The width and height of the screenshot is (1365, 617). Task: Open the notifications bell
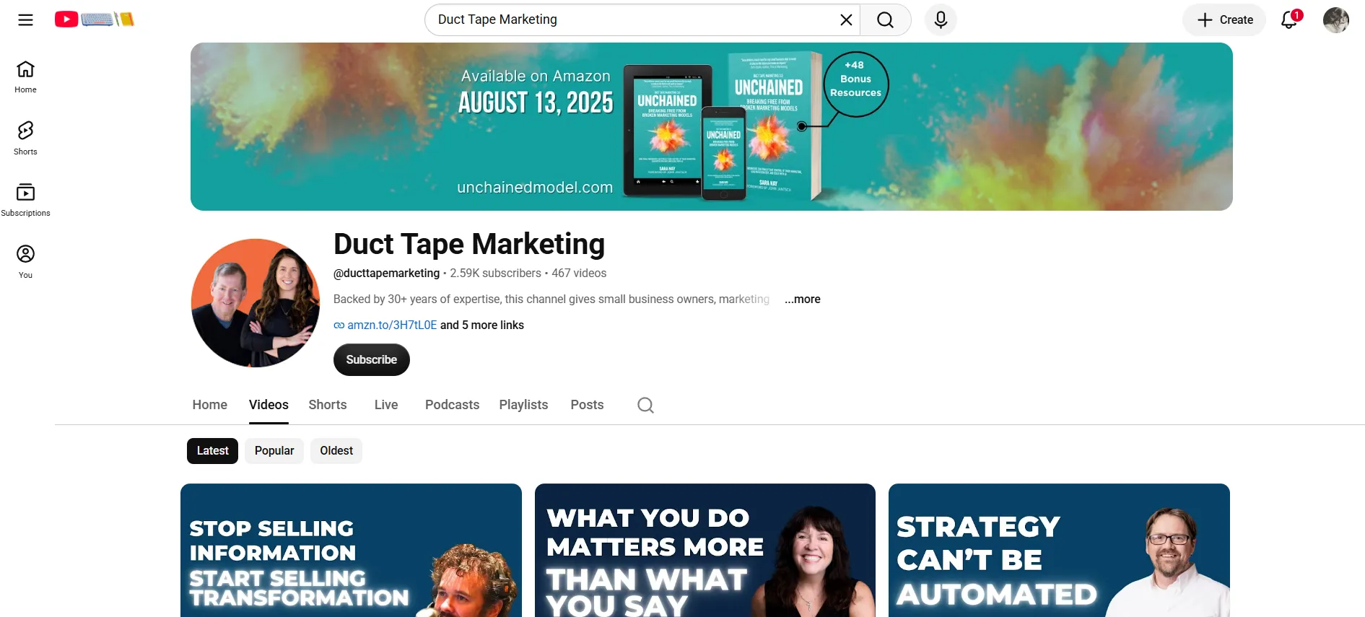(x=1290, y=19)
